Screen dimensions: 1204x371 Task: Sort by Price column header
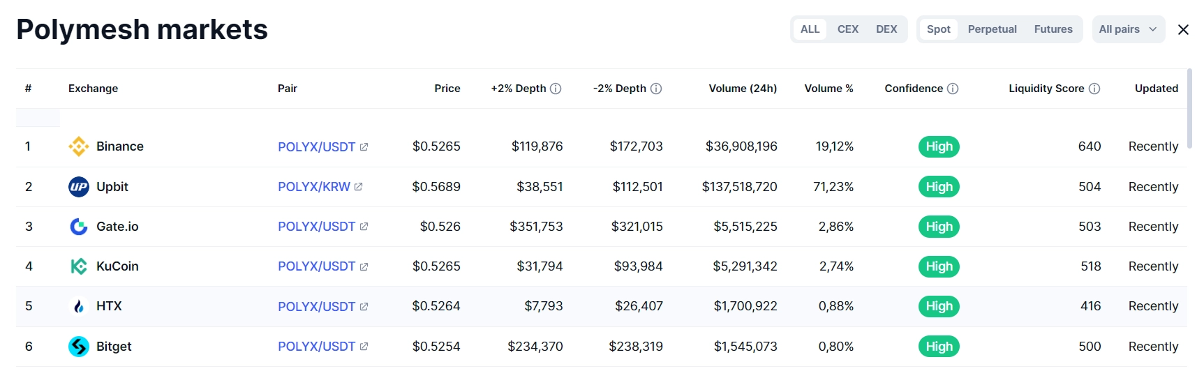[x=447, y=89]
